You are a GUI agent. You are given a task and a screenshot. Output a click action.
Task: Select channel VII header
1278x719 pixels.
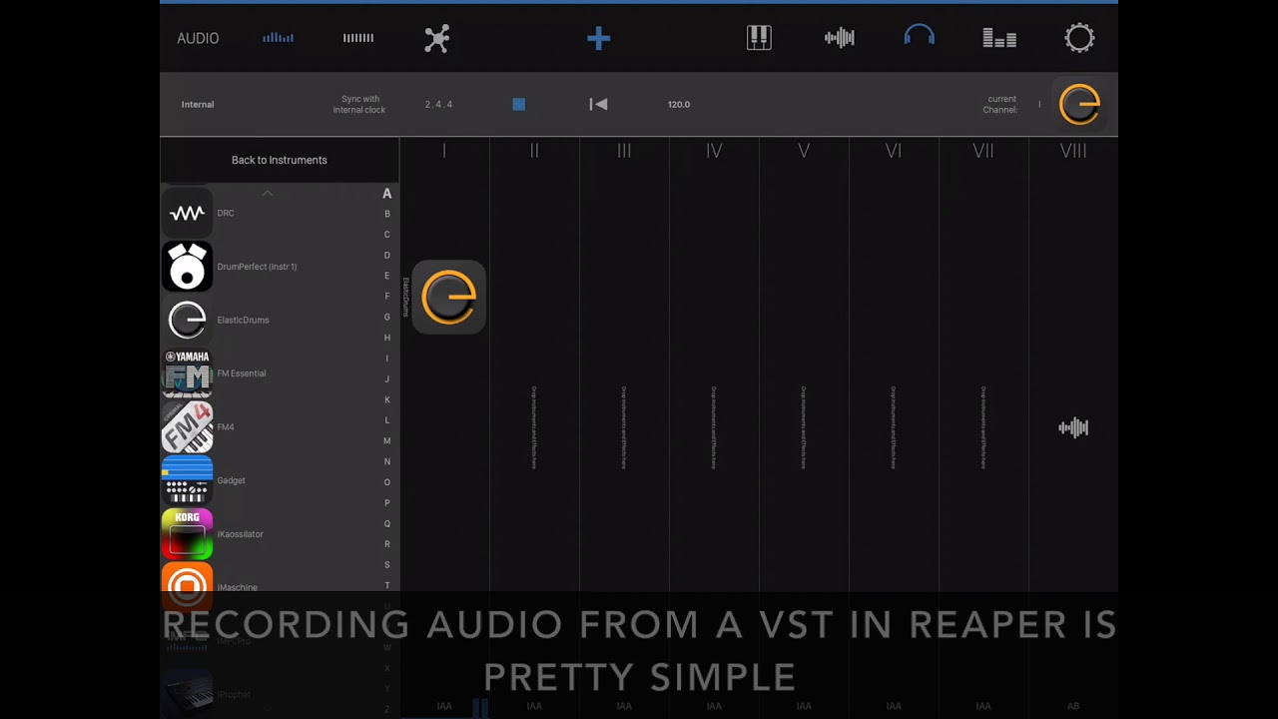coord(983,151)
